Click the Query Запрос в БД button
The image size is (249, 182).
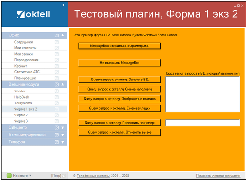pos(119,80)
